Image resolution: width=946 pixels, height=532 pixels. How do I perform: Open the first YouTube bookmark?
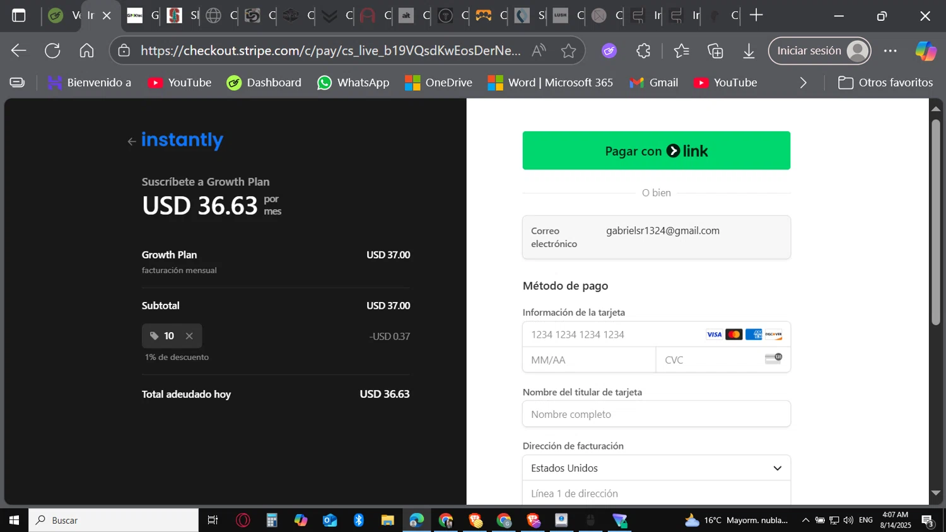pos(180,83)
